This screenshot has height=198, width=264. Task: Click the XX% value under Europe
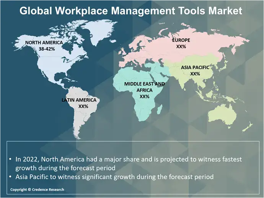(181, 46)
